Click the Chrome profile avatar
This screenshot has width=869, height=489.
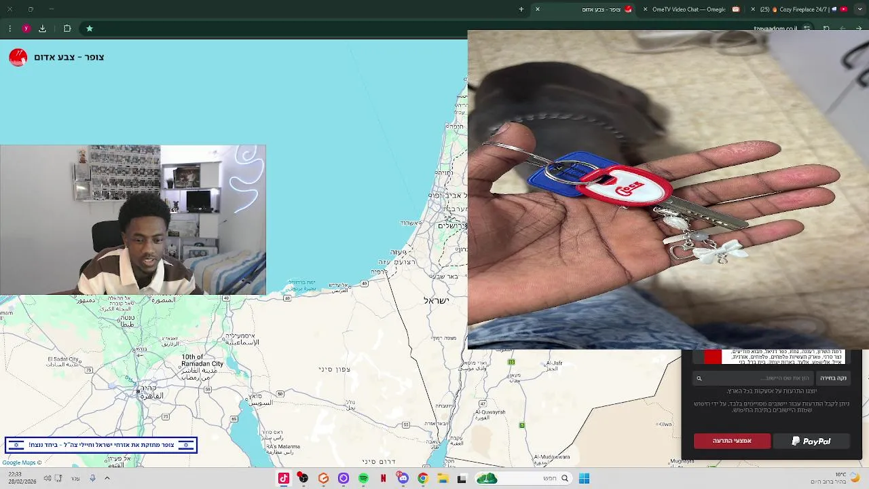[26, 29]
